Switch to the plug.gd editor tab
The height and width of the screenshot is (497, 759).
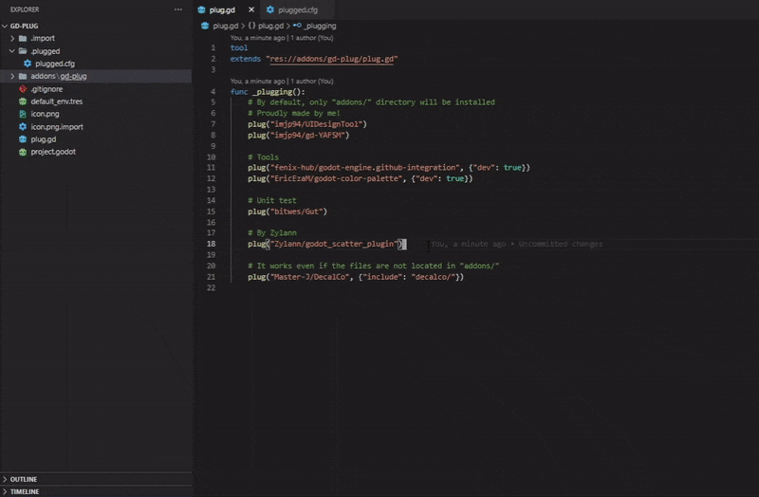[x=222, y=9]
